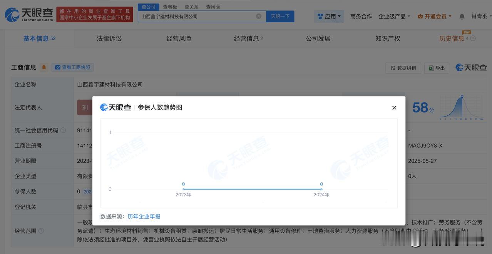Viewport: 492px width, 254px height.
Task: Switch to 知识产权 tab
Action: [388, 38]
